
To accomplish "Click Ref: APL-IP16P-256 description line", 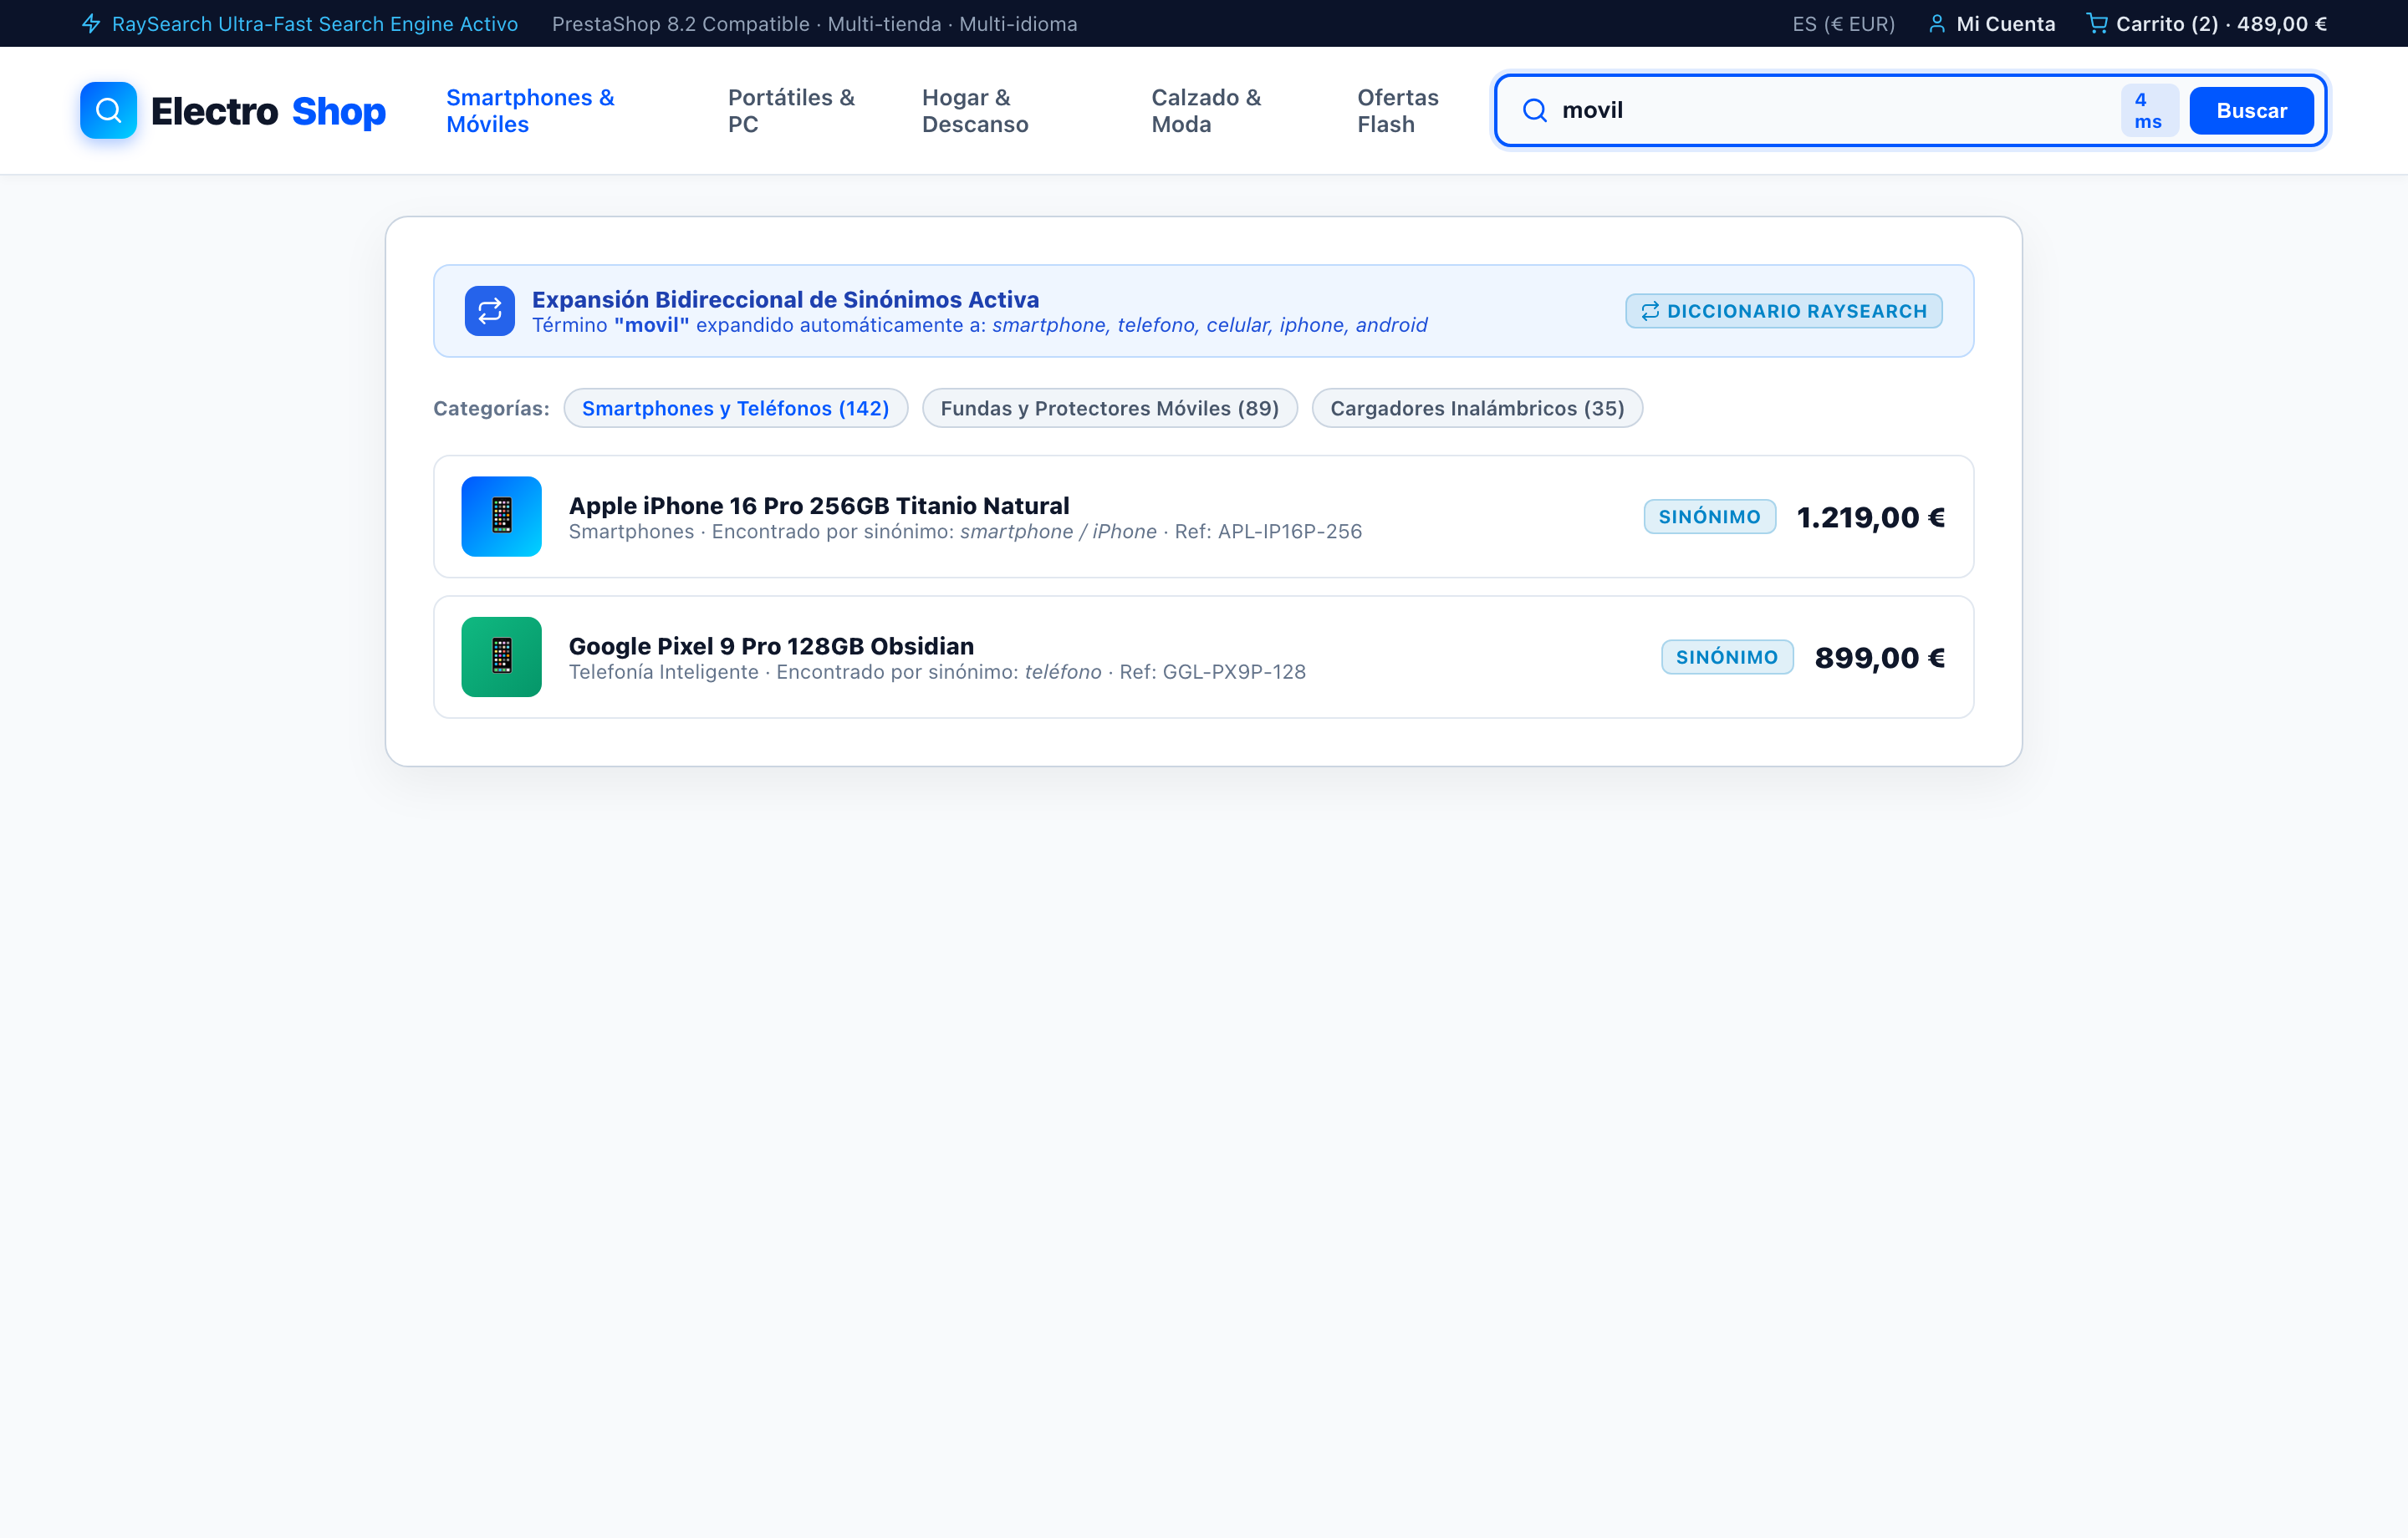I will [965, 532].
